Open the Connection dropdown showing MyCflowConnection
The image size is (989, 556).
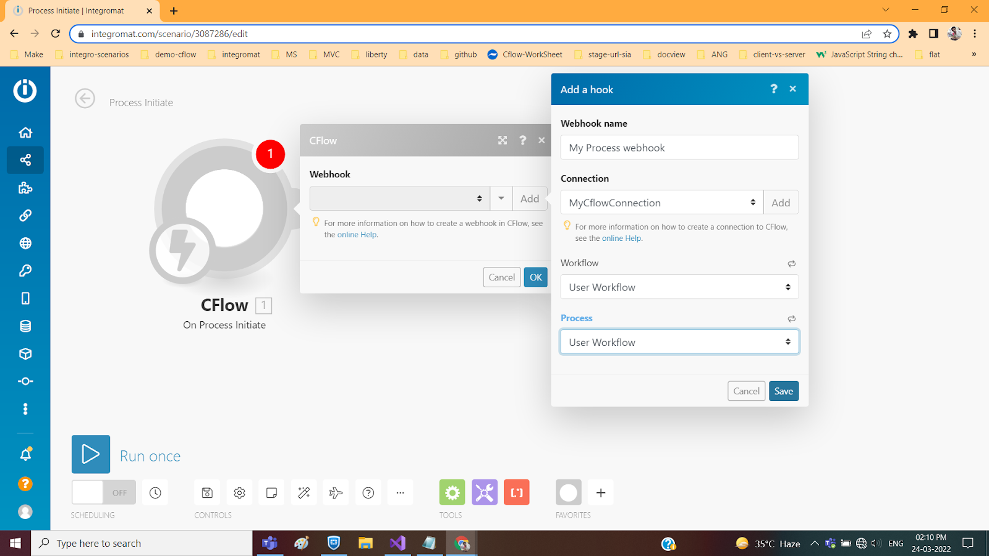click(x=662, y=202)
